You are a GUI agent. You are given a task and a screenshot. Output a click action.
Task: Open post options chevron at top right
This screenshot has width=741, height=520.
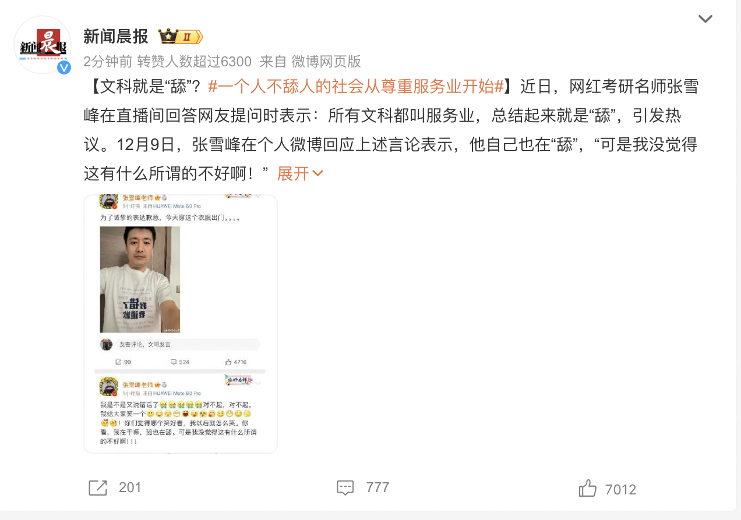tap(705, 19)
